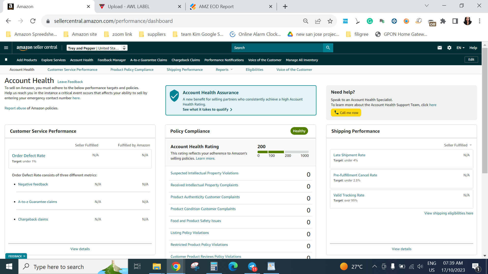Open the Product Policy Compliance tab
This screenshot has height=274, width=488.
pyautogui.click(x=132, y=70)
